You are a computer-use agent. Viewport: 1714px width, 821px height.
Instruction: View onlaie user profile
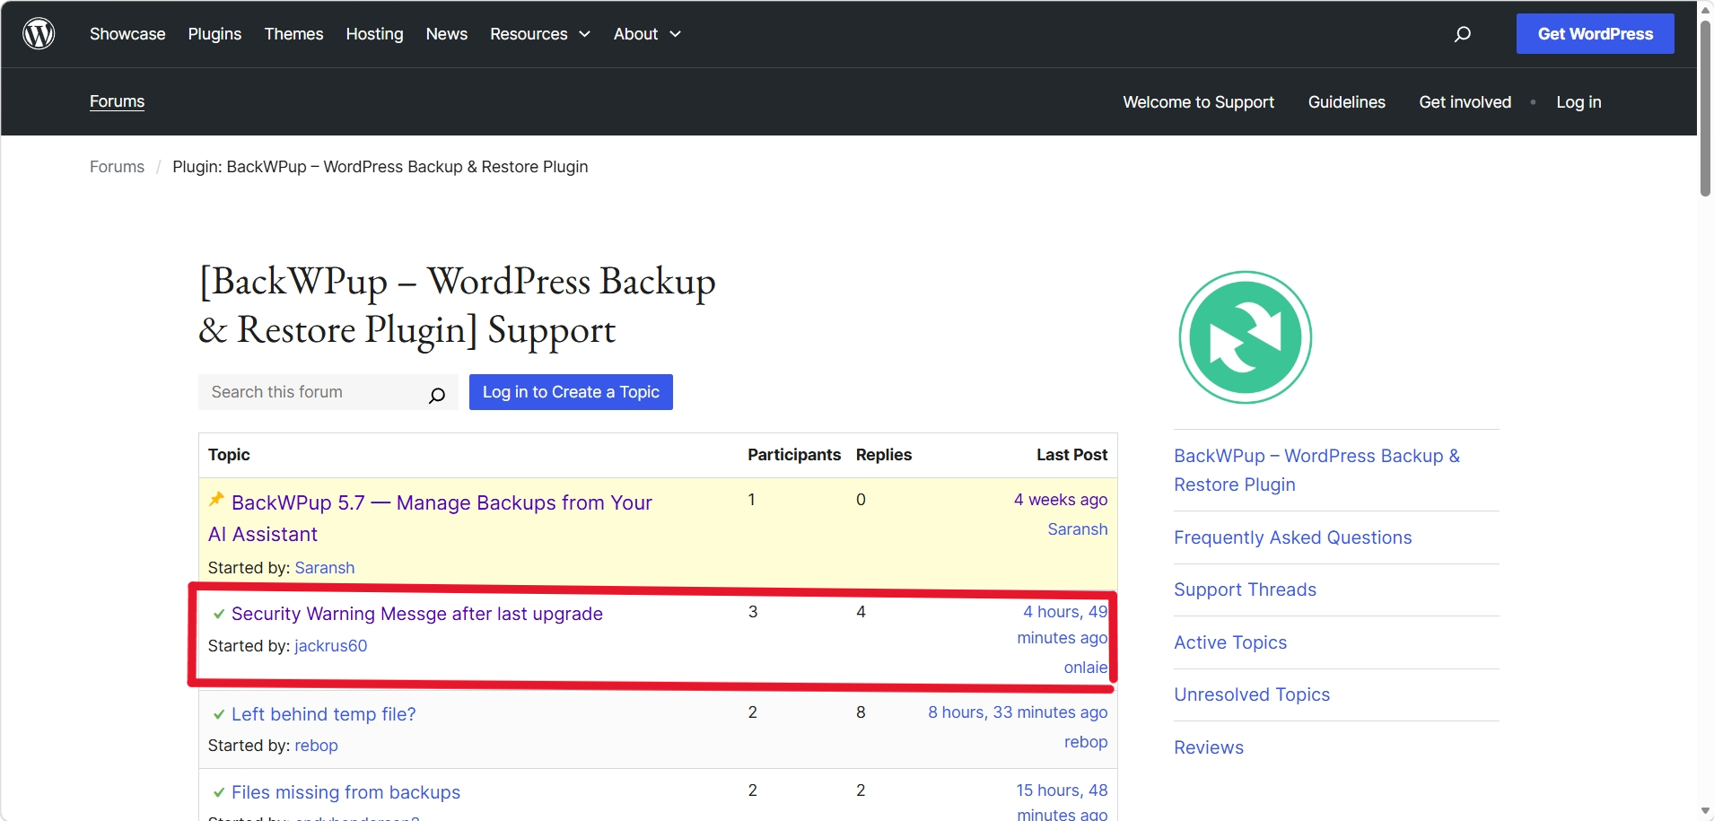[x=1086, y=668]
